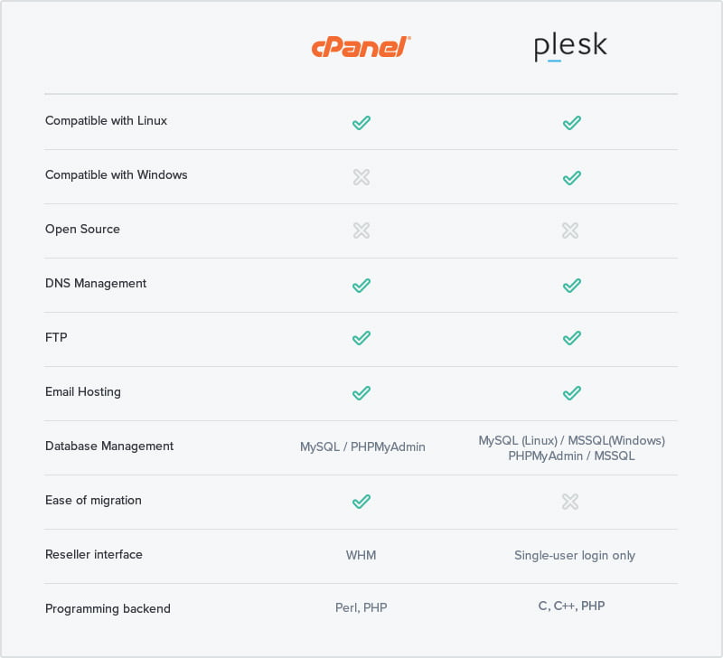Click the 'WHM' reseller interface text
Image resolution: width=723 pixels, height=658 pixels.
(x=361, y=555)
